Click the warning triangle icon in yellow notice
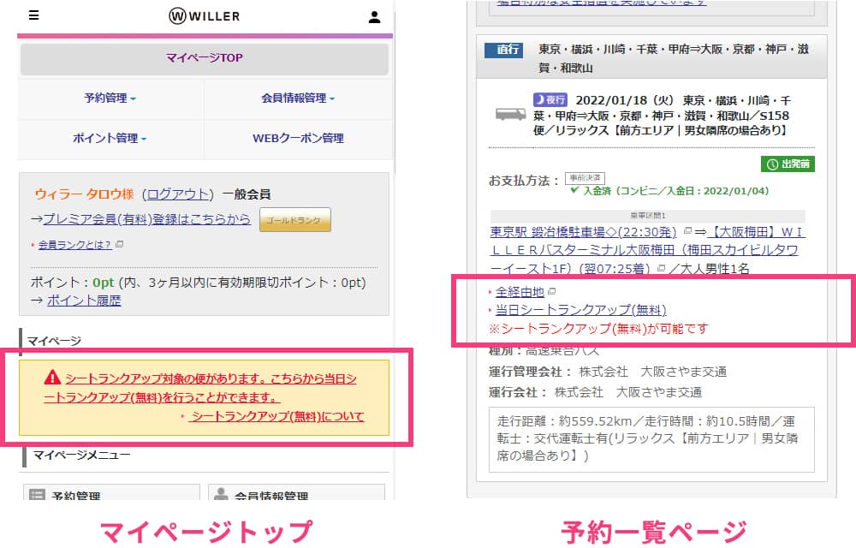 point(52,377)
